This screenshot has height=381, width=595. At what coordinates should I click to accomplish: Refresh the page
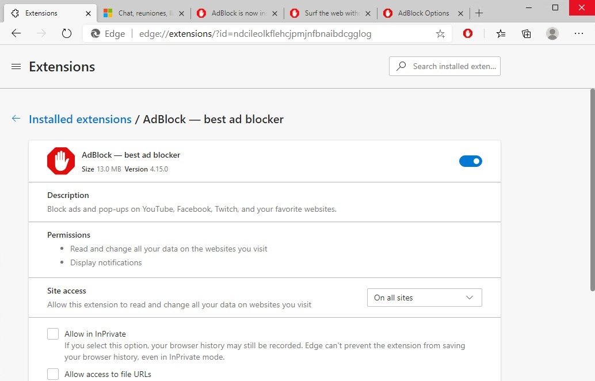tap(66, 33)
